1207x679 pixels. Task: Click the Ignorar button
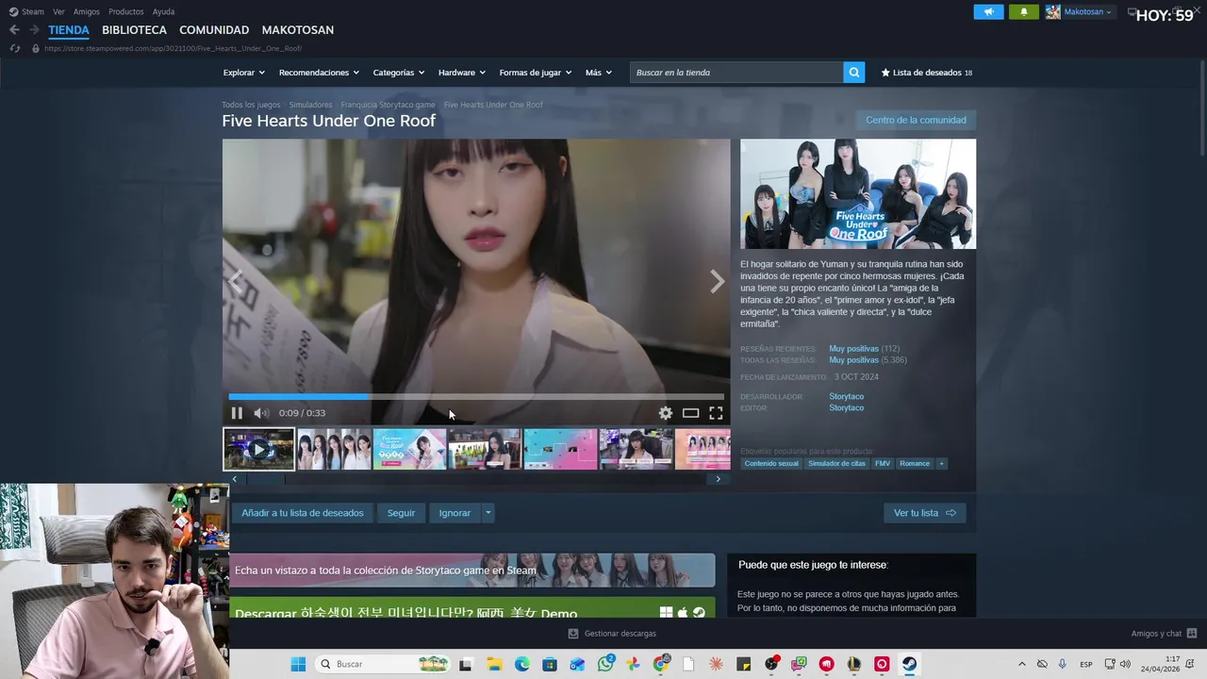(455, 513)
